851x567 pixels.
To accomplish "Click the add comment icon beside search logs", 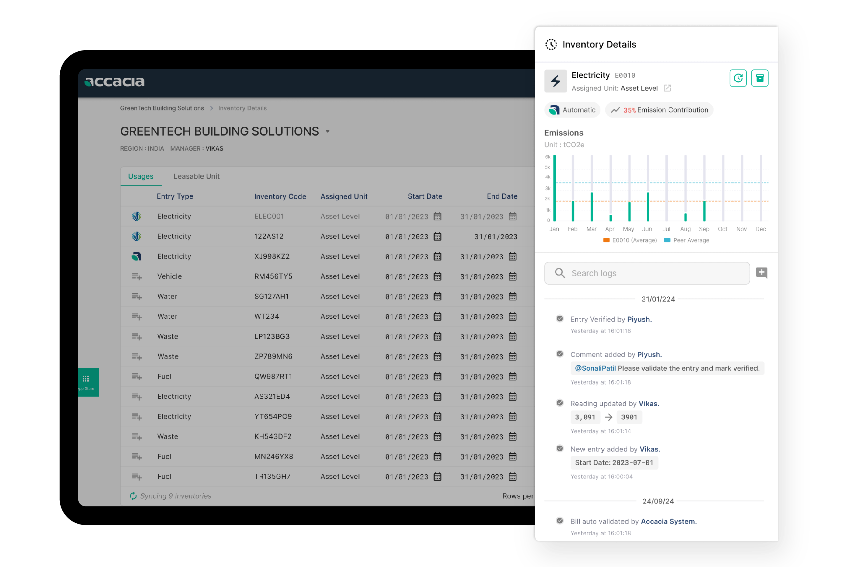I will (761, 273).
